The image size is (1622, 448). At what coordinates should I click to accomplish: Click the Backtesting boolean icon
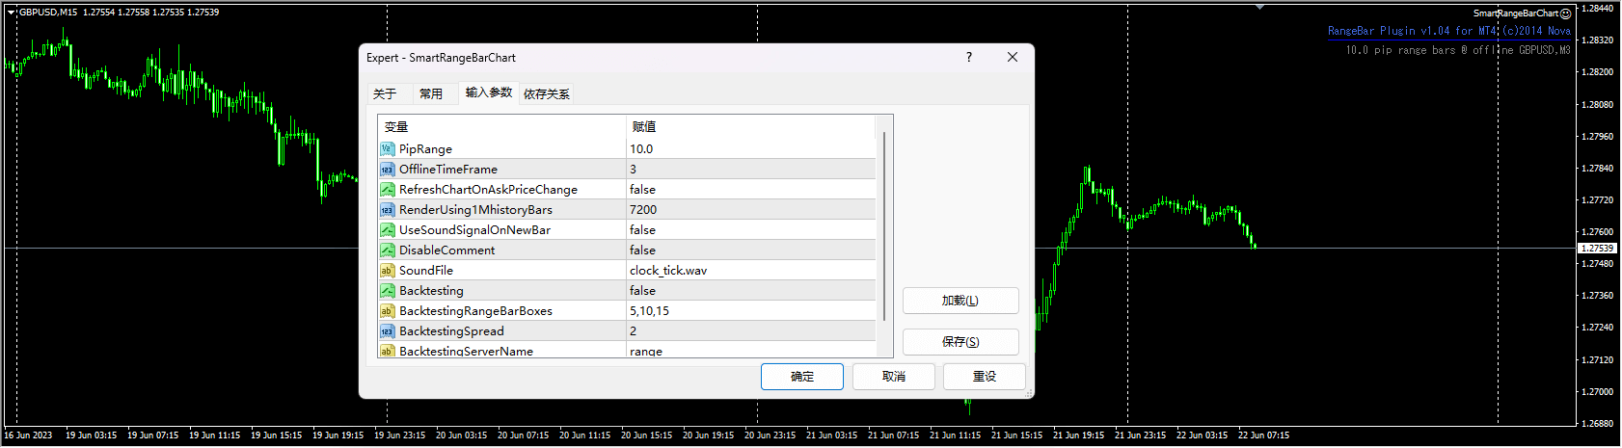tap(387, 291)
